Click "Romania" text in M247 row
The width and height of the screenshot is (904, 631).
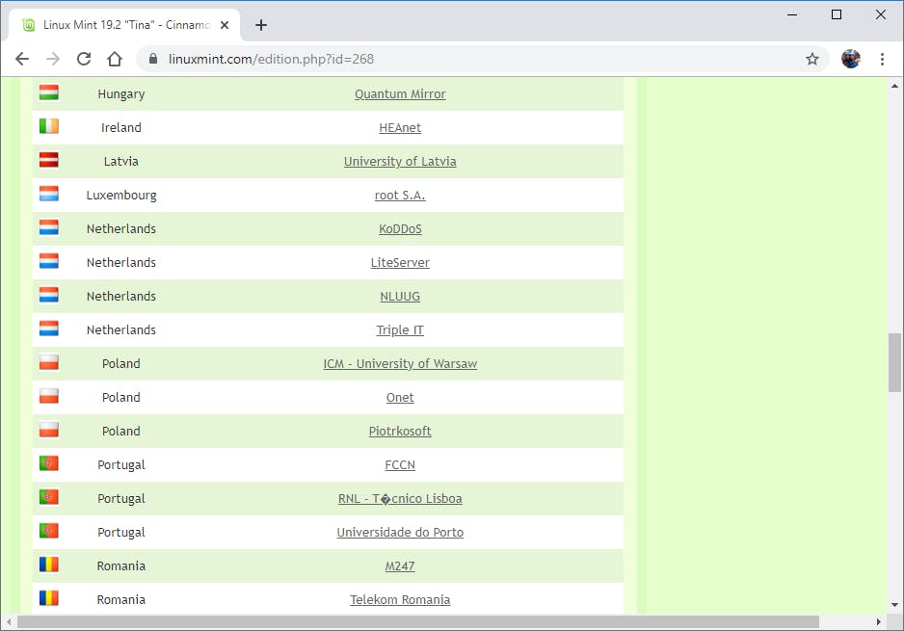pos(121,565)
